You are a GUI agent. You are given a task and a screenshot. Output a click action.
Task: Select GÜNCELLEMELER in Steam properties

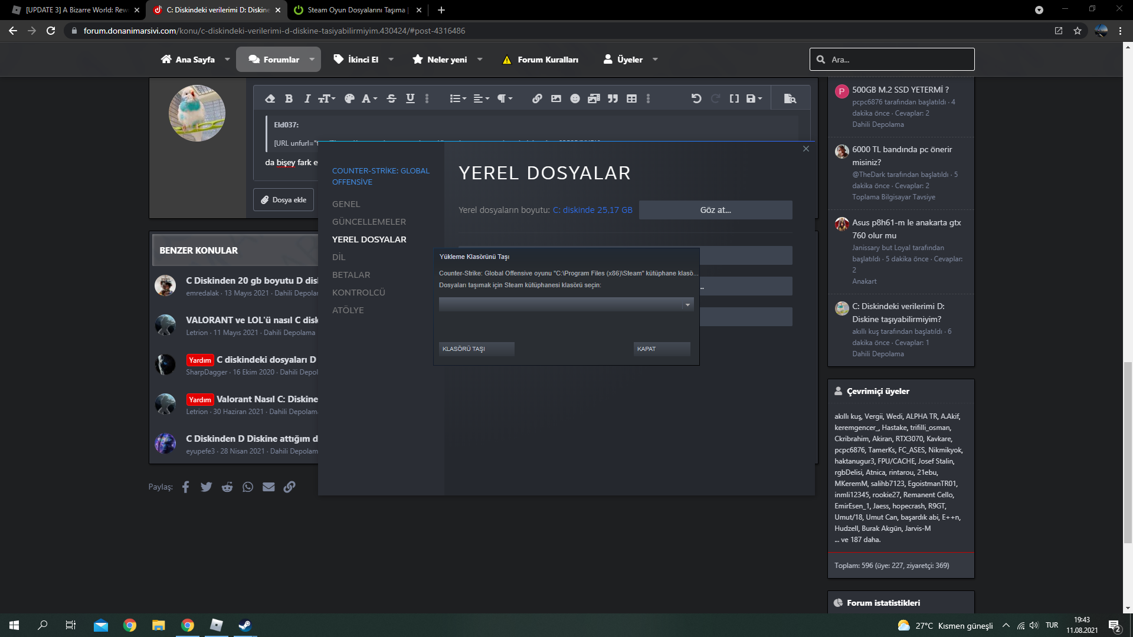click(369, 222)
